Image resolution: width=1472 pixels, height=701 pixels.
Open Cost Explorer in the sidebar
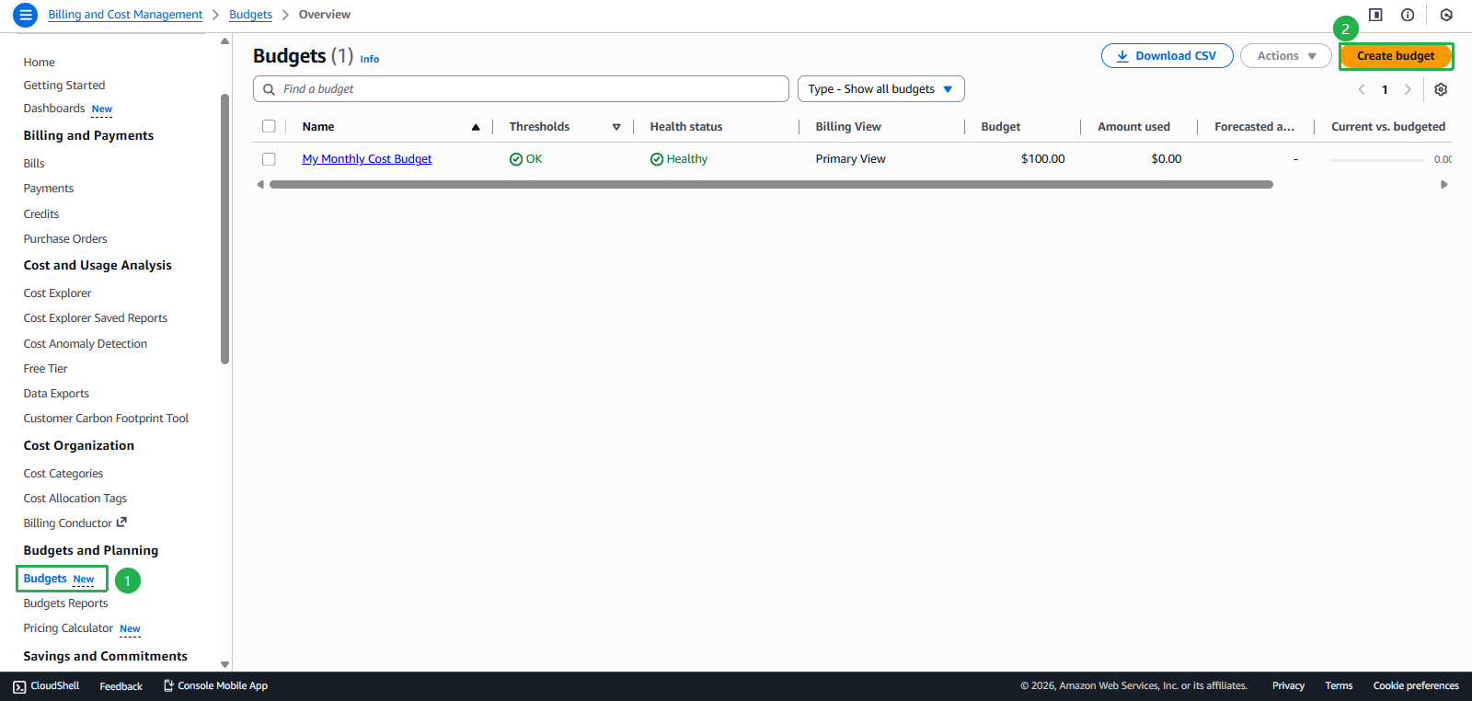coord(57,293)
